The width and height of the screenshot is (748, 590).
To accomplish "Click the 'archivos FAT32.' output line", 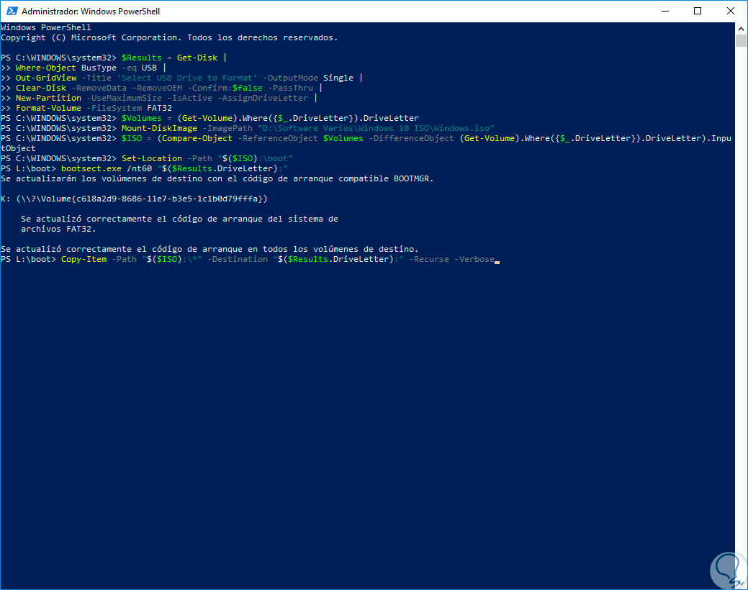I will [58, 229].
